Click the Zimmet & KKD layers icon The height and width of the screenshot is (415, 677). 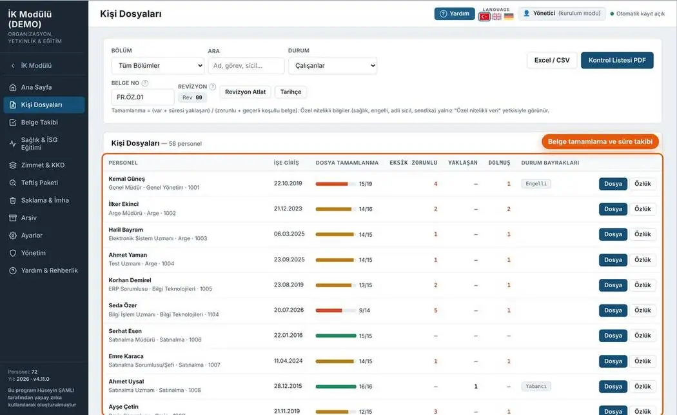click(x=13, y=165)
